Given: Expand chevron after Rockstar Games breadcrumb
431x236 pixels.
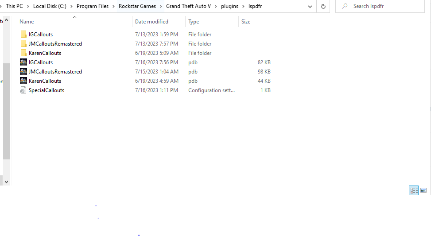Looking at the screenshot, I should [161, 6].
